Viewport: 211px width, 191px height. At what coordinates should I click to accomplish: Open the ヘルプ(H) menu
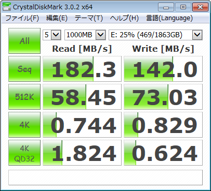tap(124, 18)
